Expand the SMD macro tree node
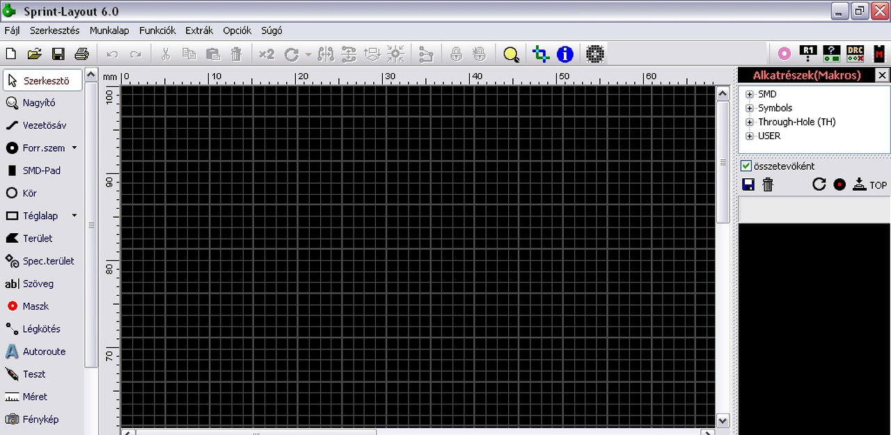 750,95
